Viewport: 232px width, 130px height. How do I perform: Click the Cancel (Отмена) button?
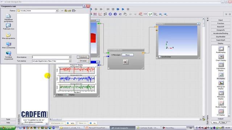point(83,61)
